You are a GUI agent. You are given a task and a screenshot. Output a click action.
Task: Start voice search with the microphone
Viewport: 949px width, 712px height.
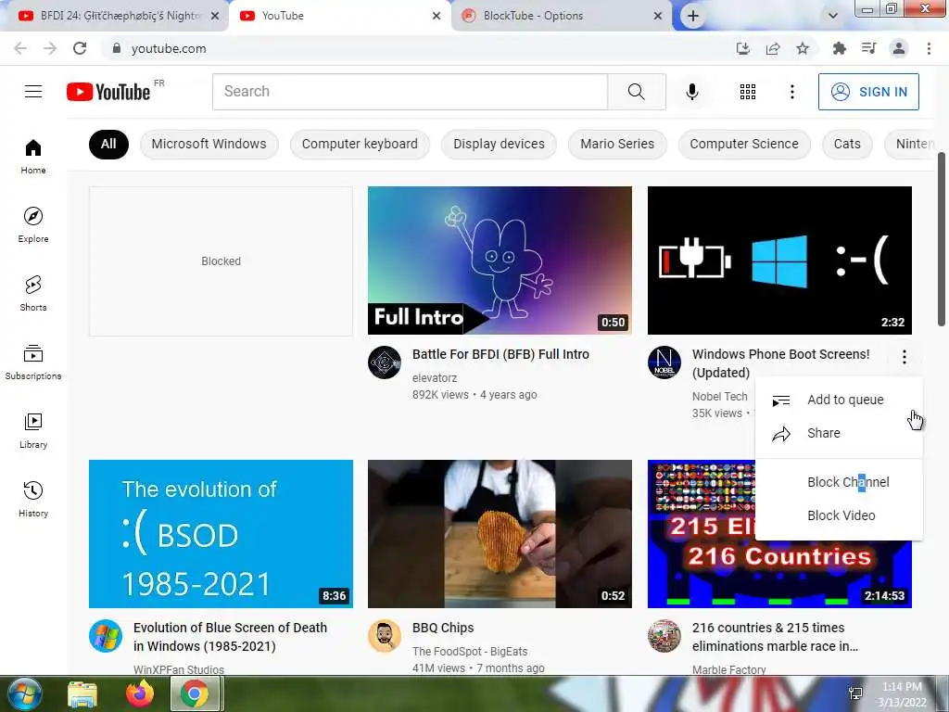pos(691,92)
